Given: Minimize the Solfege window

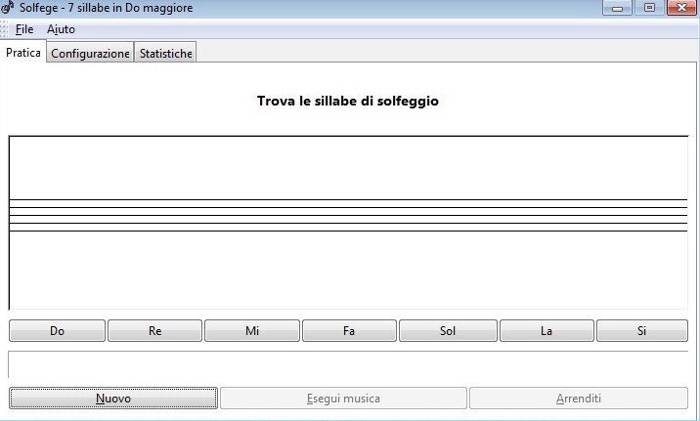Looking at the screenshot, I should click(x=617, y=8).
